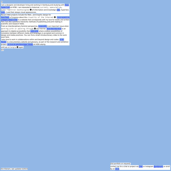Viewport: 171px width, 171px height.
Task: Follow the "wikis" link
Action: tap(59, 10)
